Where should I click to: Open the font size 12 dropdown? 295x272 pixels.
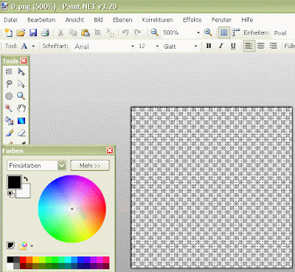(x=157, y=46)
